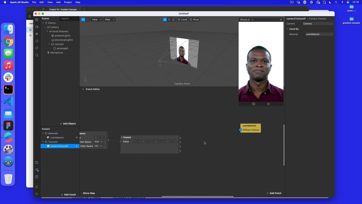Switch to the single viewport layout toggle
Viewport: 362px width, 204px height.
[83, 20]
